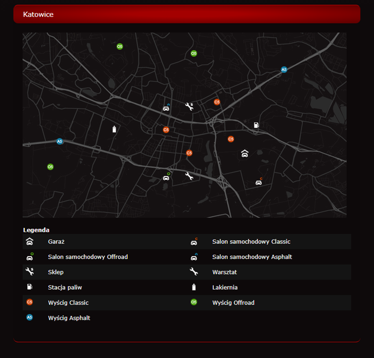Click the Offroad car dealer marker on map

point(166,177)
